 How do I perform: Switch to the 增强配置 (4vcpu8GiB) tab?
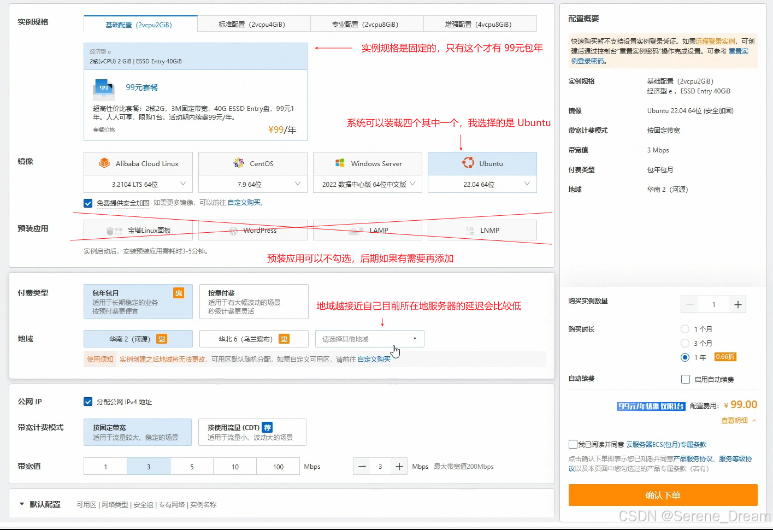pos(480,24)
